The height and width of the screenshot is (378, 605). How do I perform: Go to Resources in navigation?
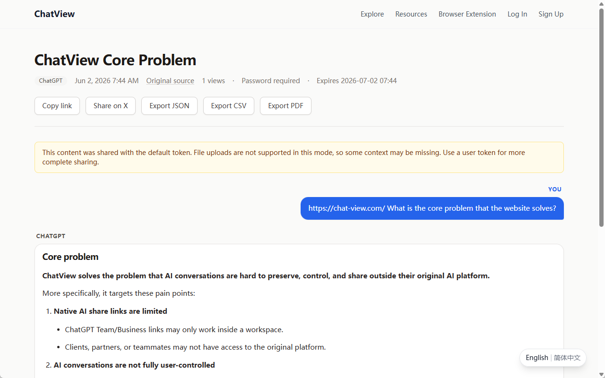pos(411,14)
